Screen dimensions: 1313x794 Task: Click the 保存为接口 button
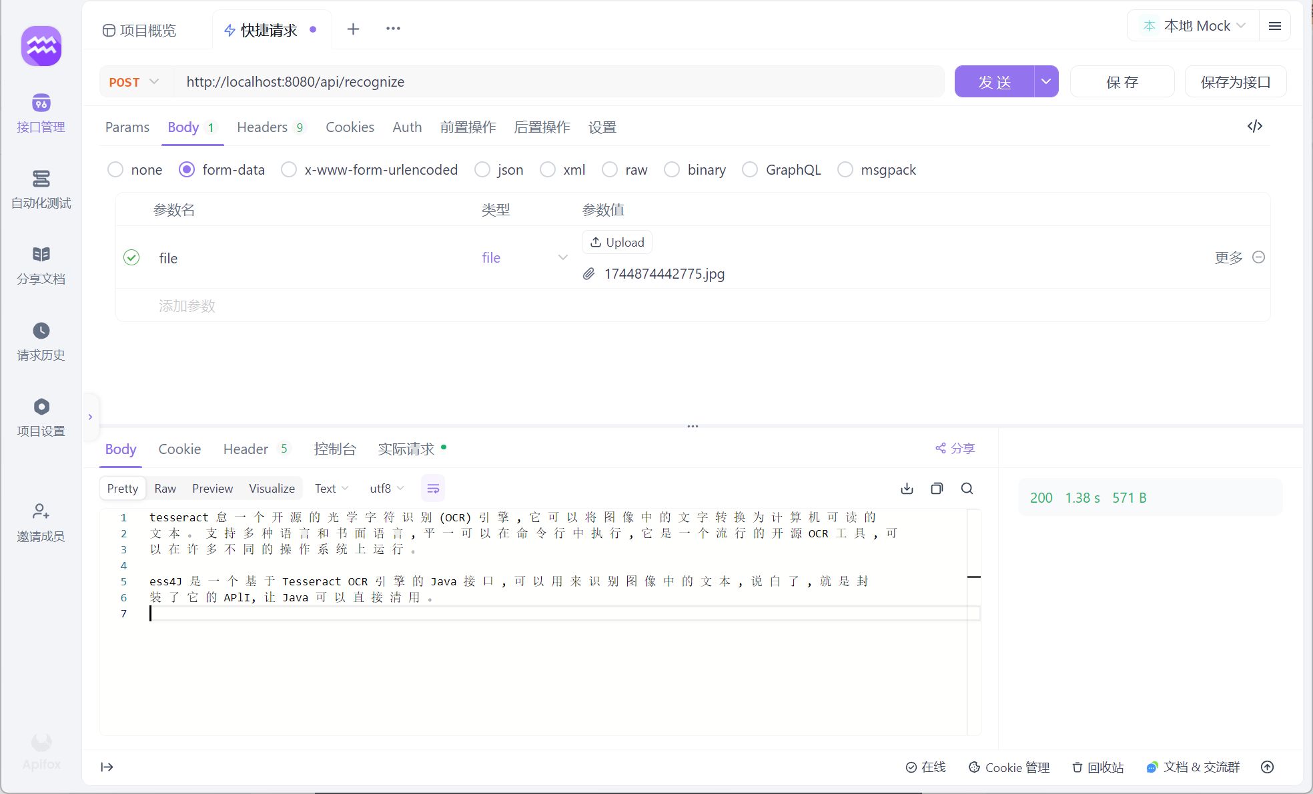click(x=1235, y=82)
